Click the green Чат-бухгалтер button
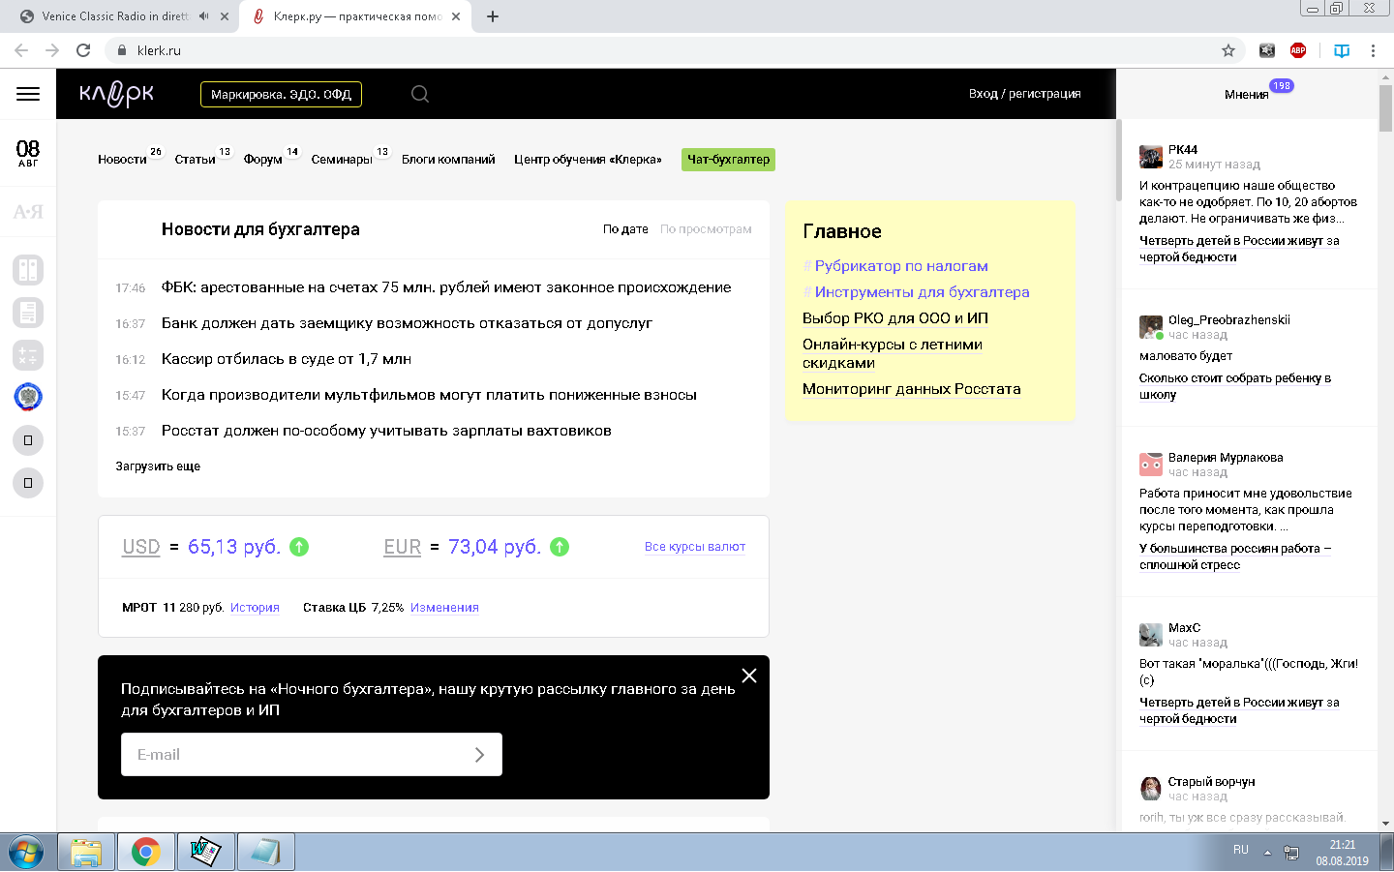1394x872 pixels. [x=728, y=160]
